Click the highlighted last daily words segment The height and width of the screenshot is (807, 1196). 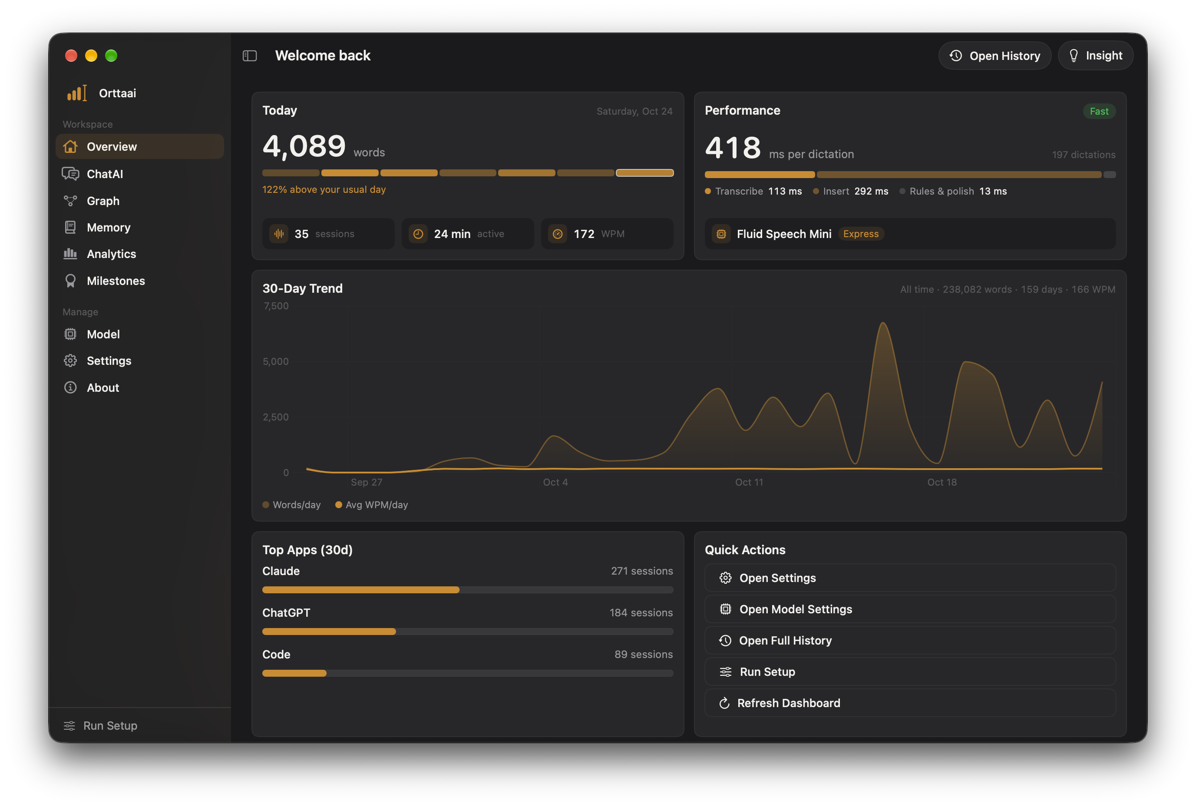pyautogui.click(x=645, y=173)
